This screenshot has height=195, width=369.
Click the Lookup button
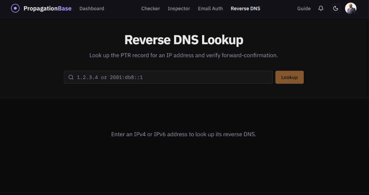pyautogui.click(x=289, y=77)
